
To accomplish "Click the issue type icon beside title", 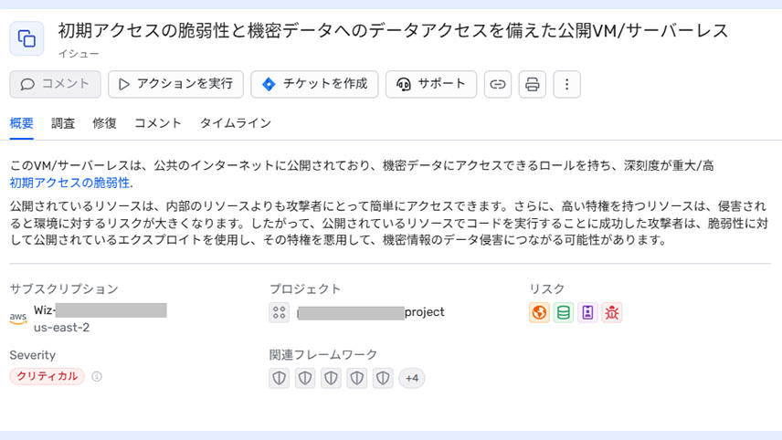I will [x=27, y=38].
